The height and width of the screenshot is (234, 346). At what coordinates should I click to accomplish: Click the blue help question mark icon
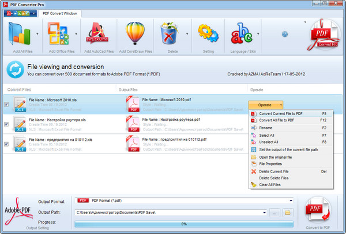(x=285, y=34)
